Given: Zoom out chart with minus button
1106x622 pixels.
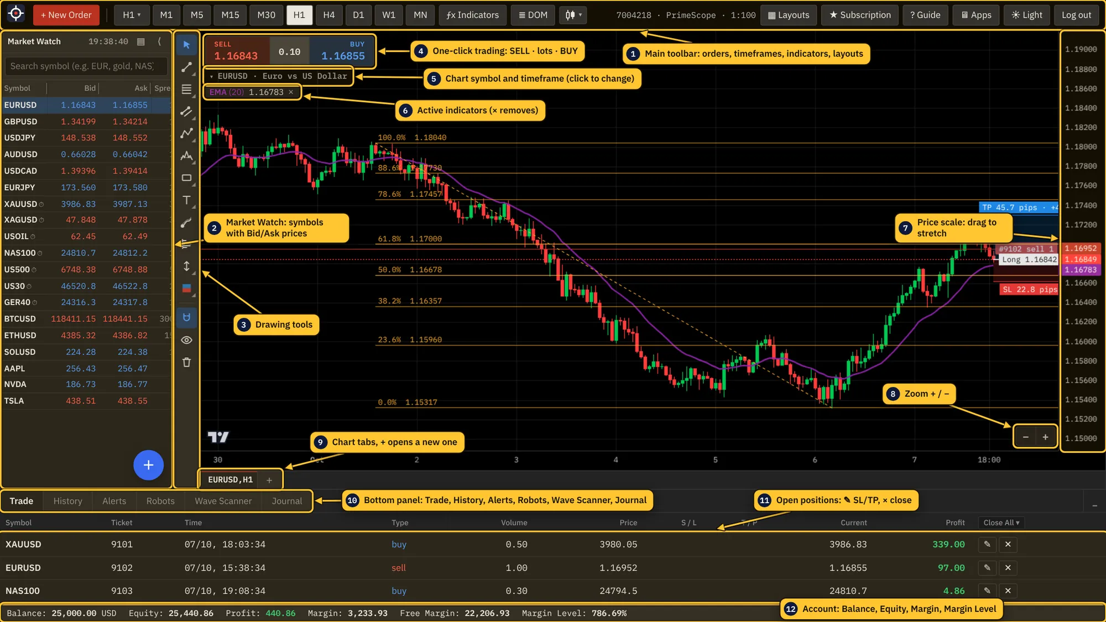Looking at the screenshot, I should pos(1025,437).
